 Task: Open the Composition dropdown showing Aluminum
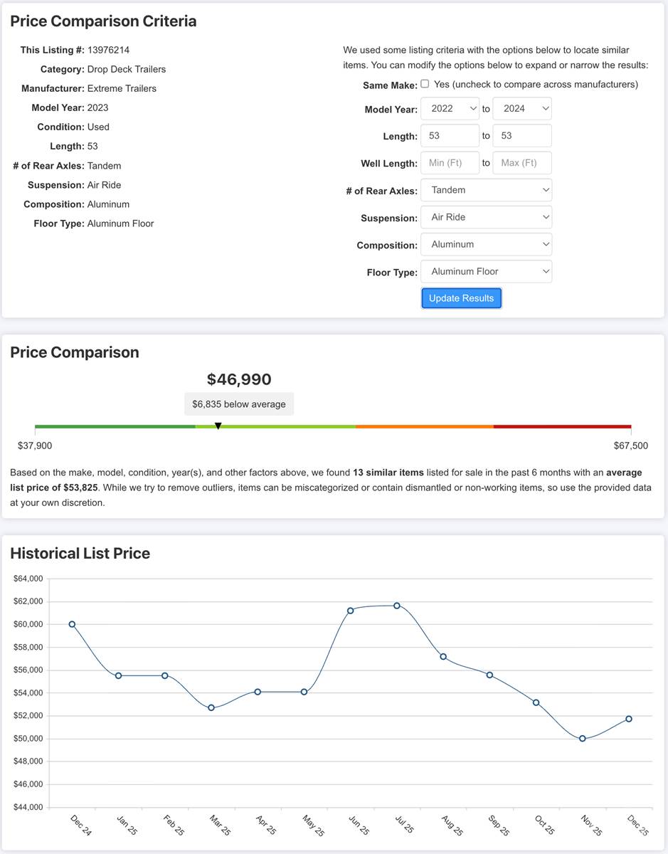coord(486,244)
